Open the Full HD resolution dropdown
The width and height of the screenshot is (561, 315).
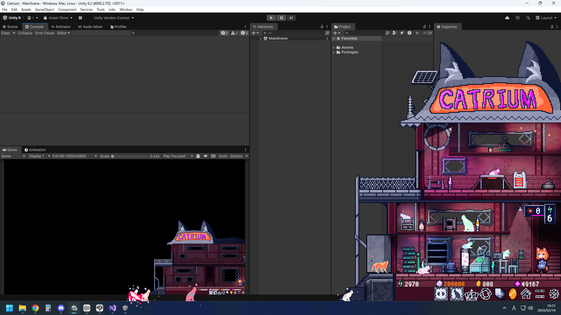pos(74,156)
